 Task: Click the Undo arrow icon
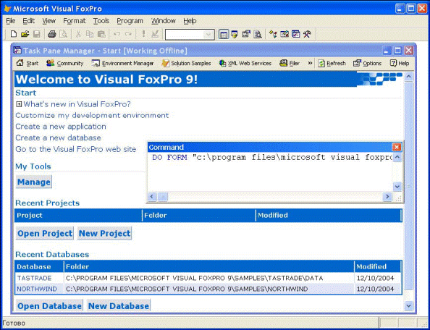pos(117,34)
